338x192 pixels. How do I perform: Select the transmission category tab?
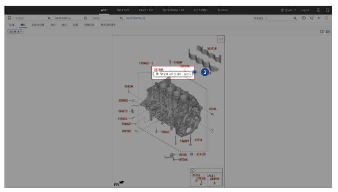tap(38, 25)
